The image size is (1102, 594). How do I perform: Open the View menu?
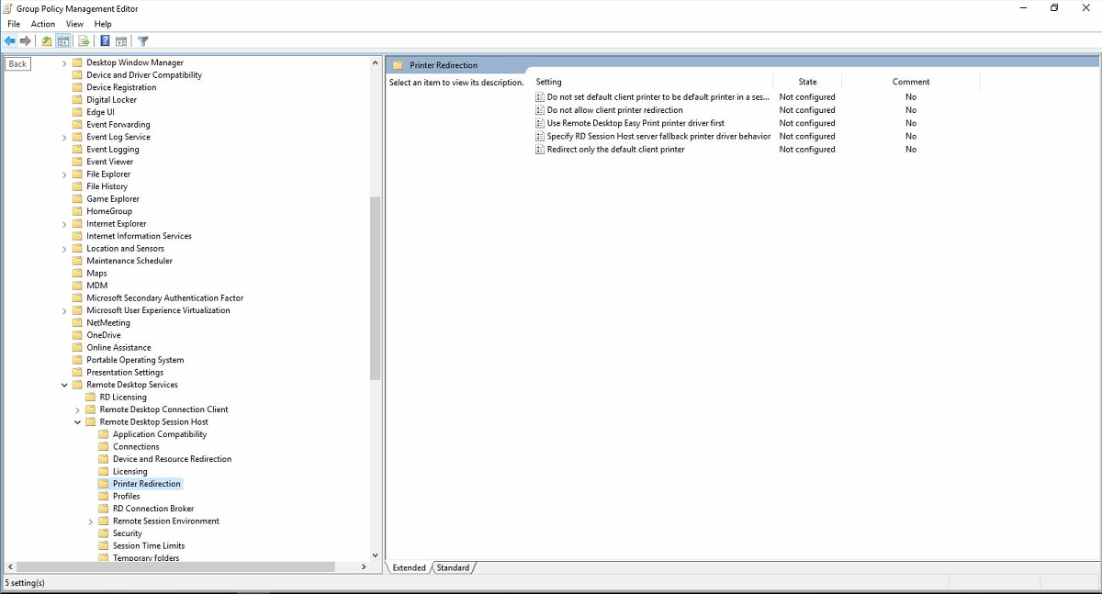click(74, 24)
